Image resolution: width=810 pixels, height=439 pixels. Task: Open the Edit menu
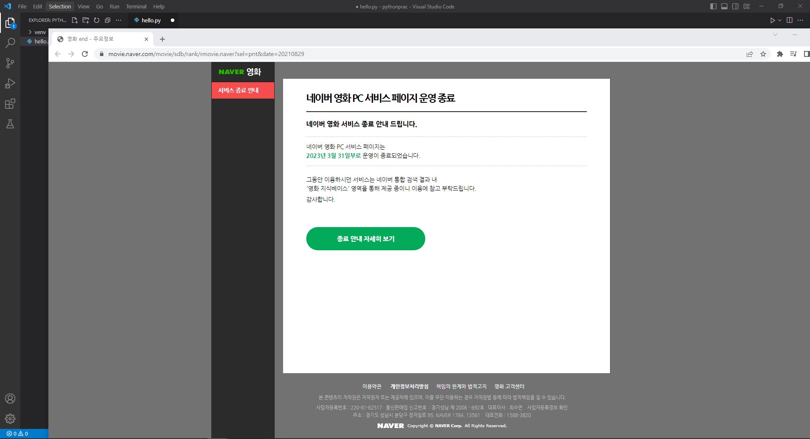coord(38,6)
